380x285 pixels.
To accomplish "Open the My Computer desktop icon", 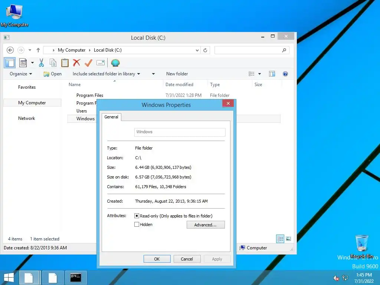I will click(14, 15).
